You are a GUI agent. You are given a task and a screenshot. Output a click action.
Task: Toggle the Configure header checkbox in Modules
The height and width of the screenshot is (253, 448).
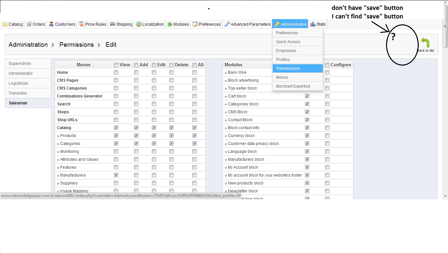[x=327, y=65]
